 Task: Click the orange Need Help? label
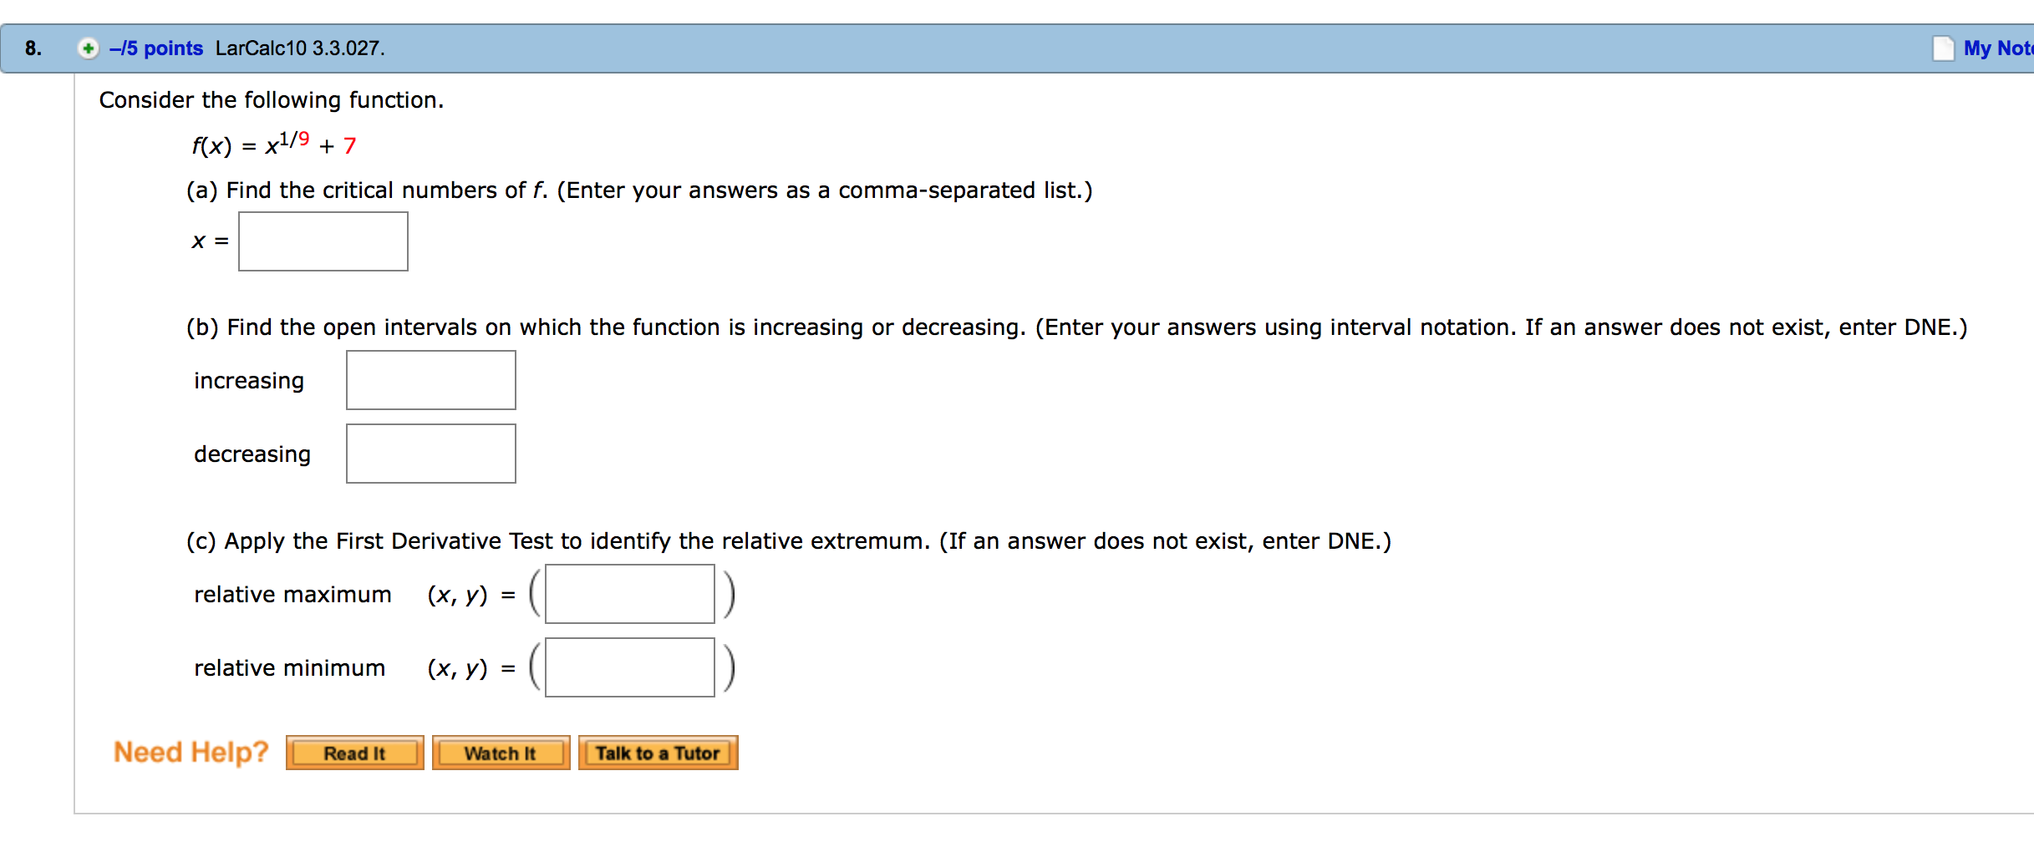pos(191,752)
